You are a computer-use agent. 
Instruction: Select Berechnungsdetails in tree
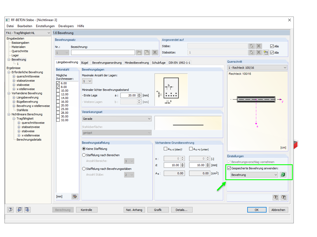29,140
